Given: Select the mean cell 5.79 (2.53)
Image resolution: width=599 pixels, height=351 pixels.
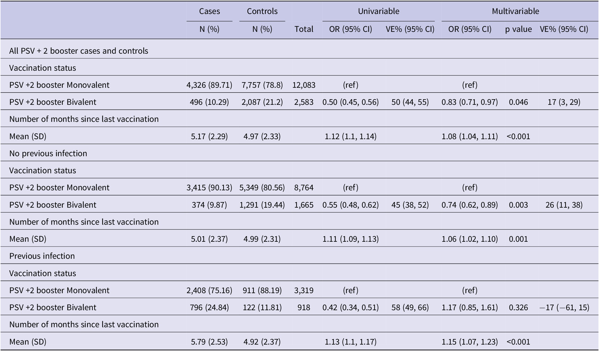Looking at the screenshot, I should (209, 342).
